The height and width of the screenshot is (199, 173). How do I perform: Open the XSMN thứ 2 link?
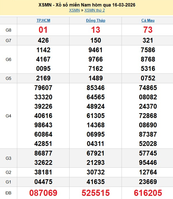pyautogui.click(x=94, y=10)
